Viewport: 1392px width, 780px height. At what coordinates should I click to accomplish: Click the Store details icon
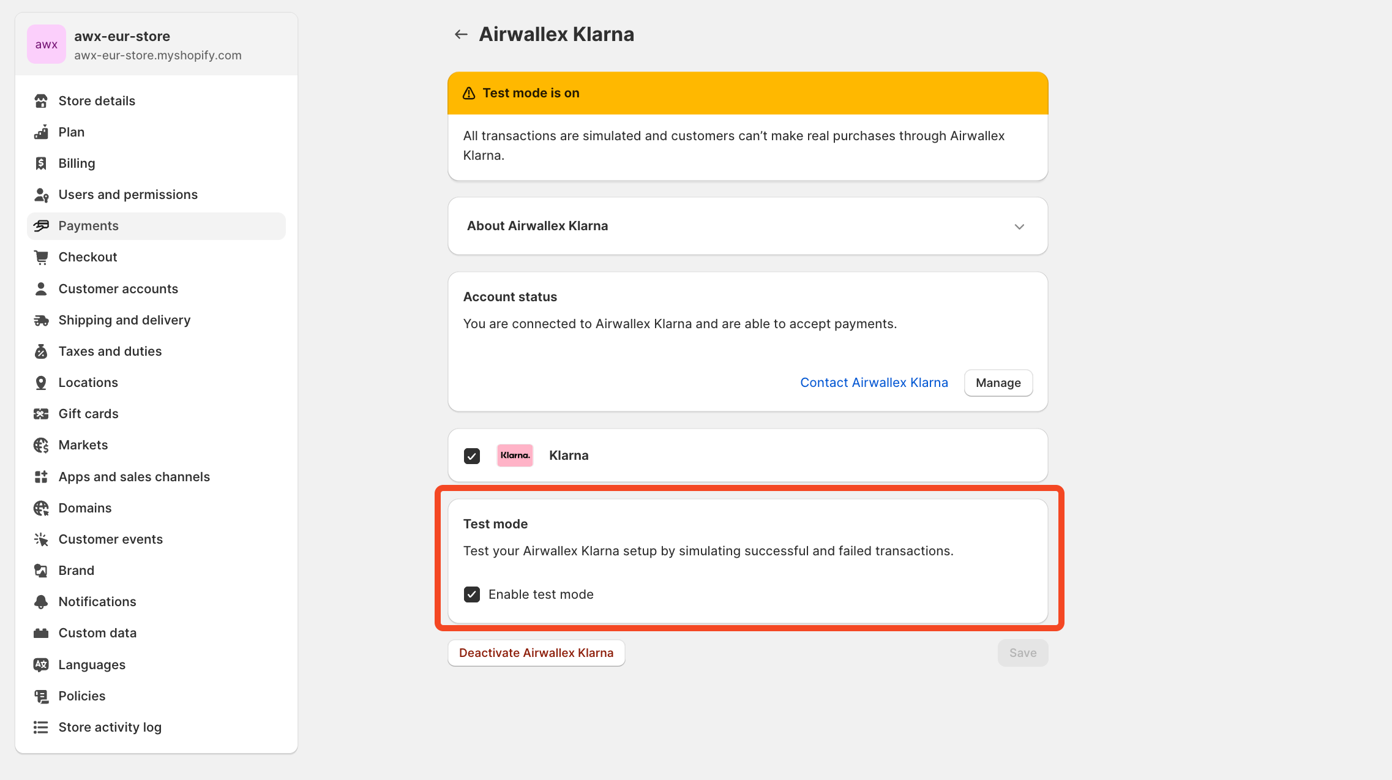41,100
